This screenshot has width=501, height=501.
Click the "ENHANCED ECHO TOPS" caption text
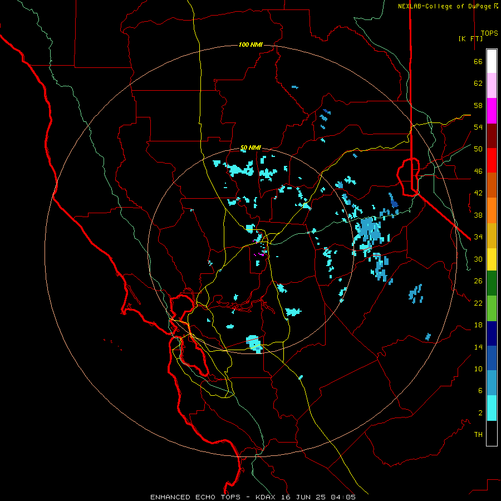(195, 497)
